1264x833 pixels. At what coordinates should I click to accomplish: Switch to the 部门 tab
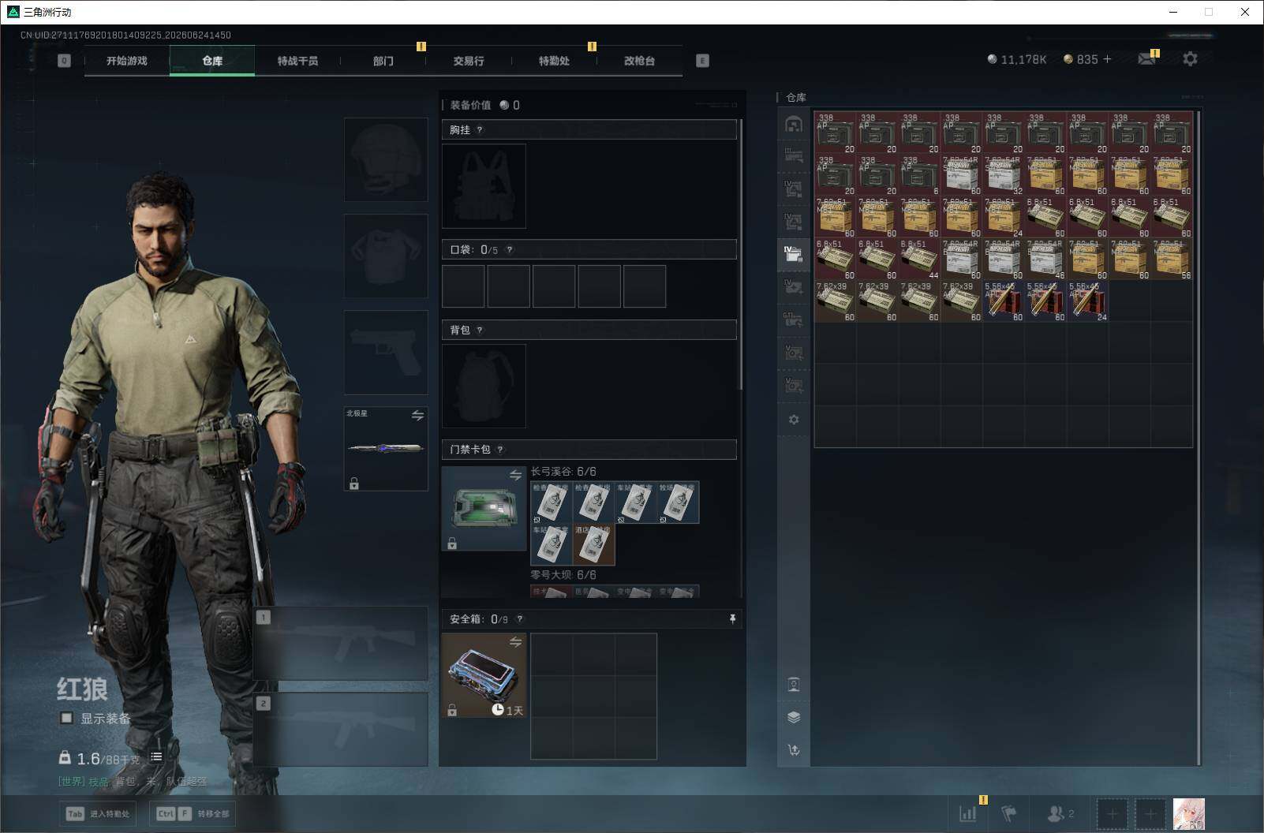(383, 61)
